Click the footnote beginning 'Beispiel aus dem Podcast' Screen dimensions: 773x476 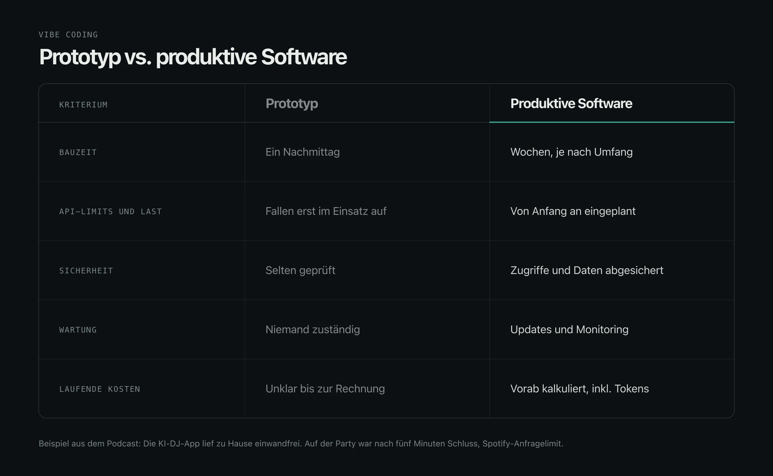point(301,444)
